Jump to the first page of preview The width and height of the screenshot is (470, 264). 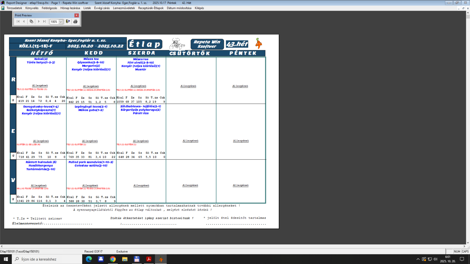[18, 21]
